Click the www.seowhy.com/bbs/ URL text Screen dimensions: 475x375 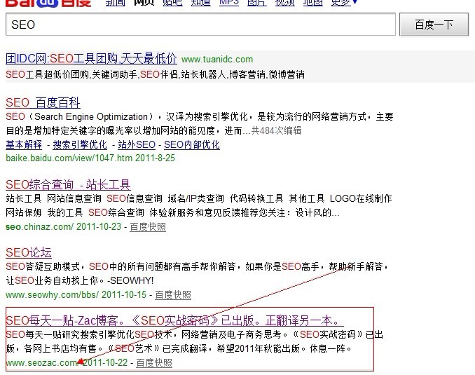52,294
